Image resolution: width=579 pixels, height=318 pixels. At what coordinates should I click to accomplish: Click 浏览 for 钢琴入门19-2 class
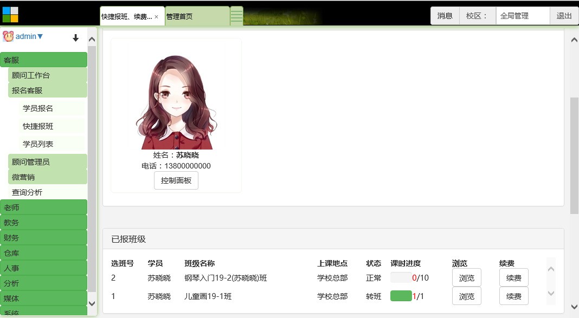coord(467,278)
